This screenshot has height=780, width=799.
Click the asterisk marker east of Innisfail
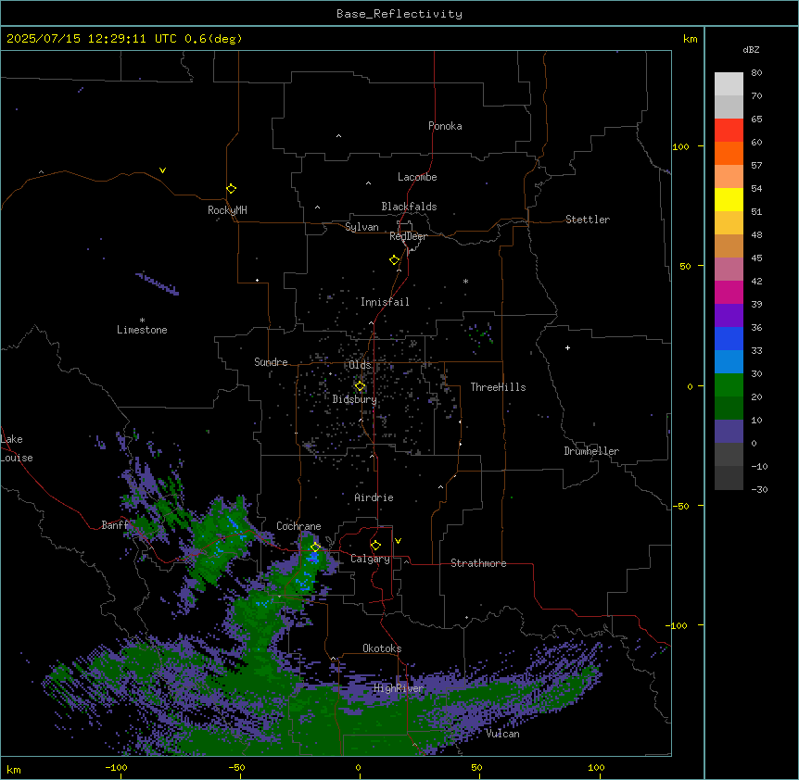[465, 281]
